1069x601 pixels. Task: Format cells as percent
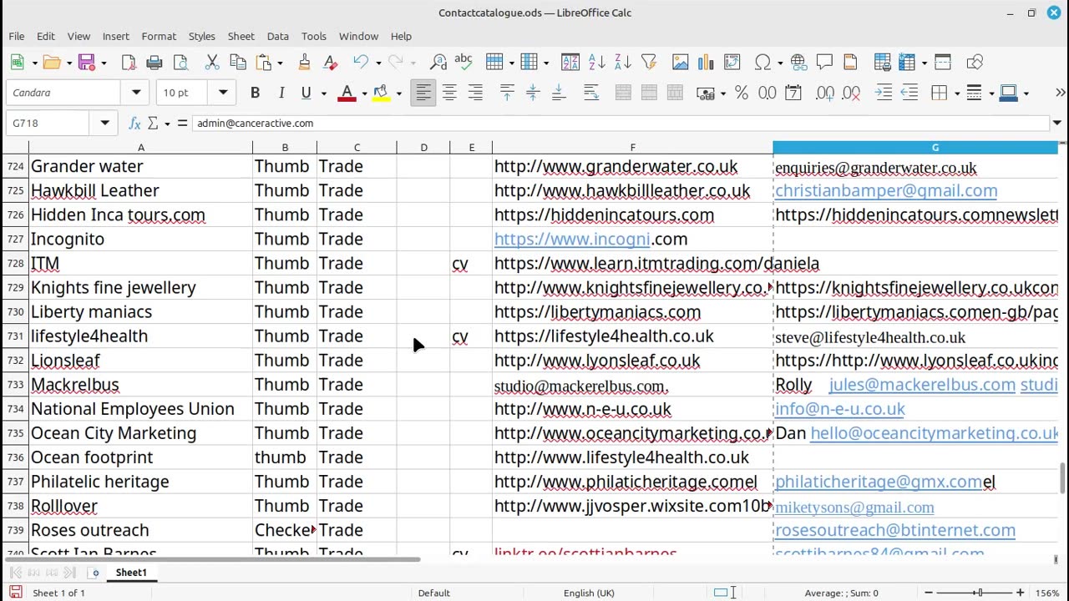click(x=742, y=93)
